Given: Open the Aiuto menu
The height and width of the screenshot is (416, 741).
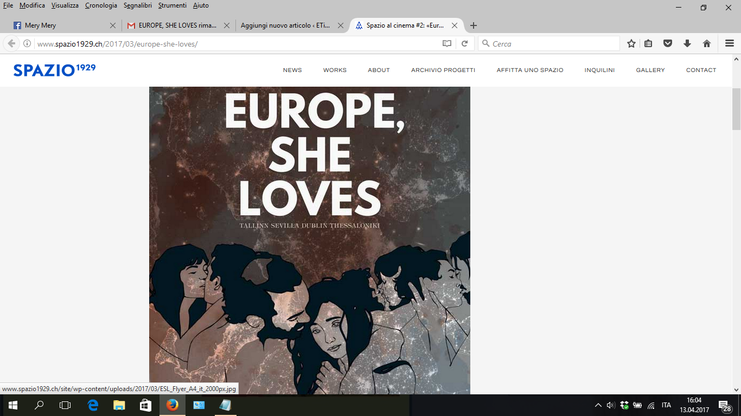Looking at the screenshot, I should [x=201, y=5].
